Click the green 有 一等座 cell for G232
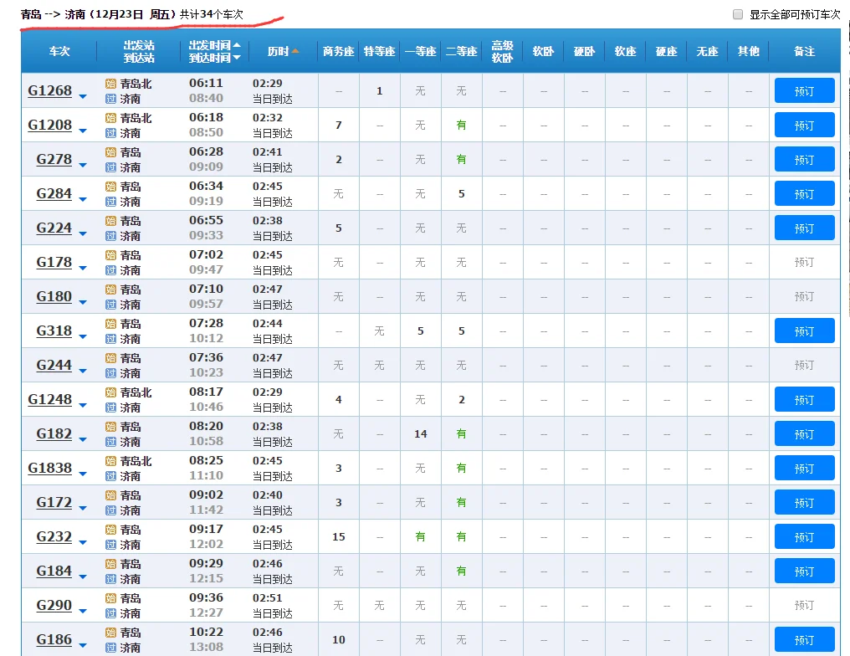The width and height of the screenshot is (850, 656). coord(420,537)
